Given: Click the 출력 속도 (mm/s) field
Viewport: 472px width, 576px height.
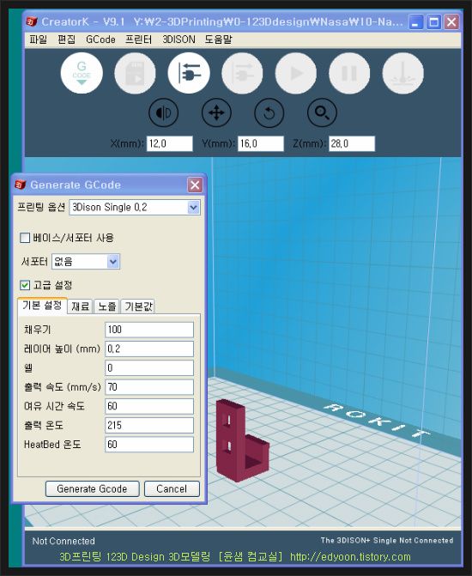Looking at the screenshot, I should pos(149,387).
